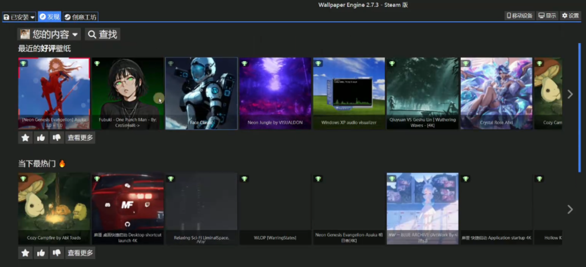This screenshot has width=586, height=267.
Task: Expand the 已安装 installed dropdown
Action: (x=19, y=17)
